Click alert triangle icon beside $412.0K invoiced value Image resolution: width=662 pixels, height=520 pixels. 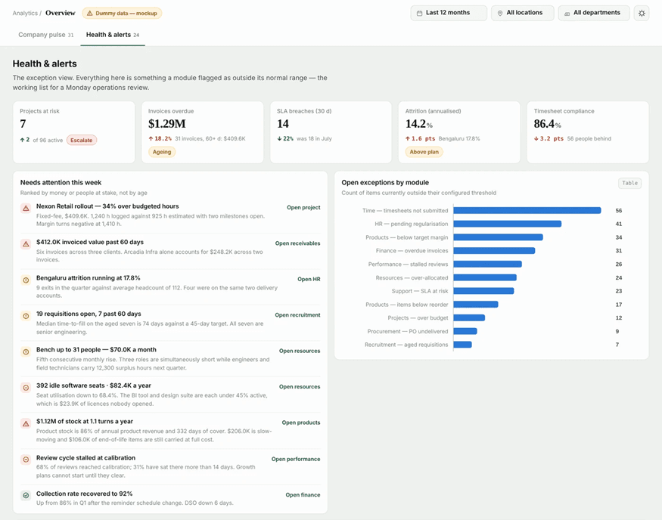point(26,244)
